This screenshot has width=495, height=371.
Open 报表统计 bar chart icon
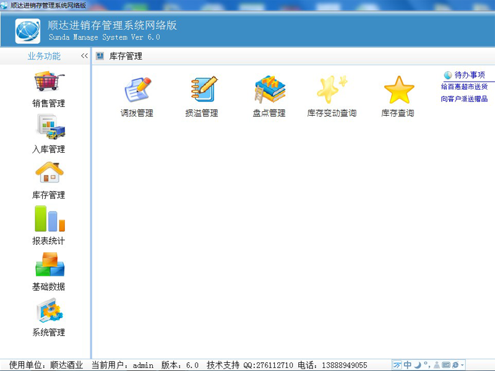[49, 219]
